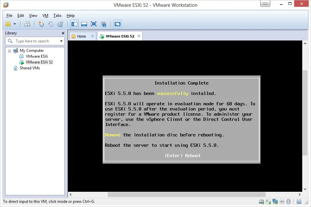The image size is (311, 207).
Task: Select My Computer in the library tree
Action: (x=32, y=51)
